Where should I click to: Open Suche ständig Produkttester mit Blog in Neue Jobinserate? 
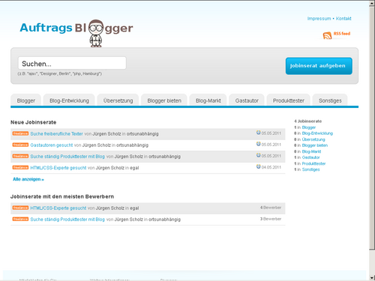tap(67, 157)
